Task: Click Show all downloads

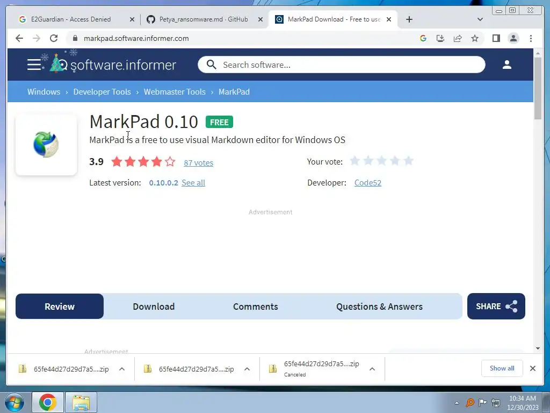Action: (502, 368)
